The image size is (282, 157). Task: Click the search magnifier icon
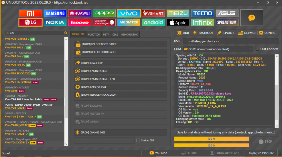(x=66, y=33)
